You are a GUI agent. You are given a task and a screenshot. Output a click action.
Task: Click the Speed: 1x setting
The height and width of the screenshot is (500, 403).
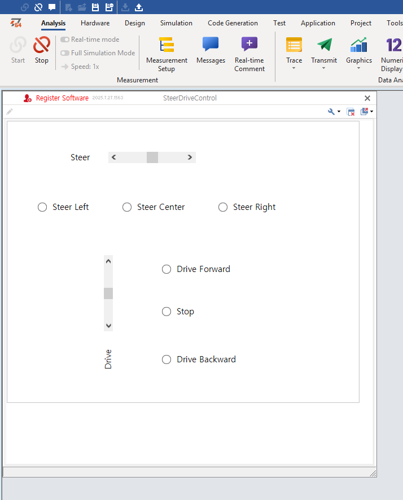click(80, 67)
